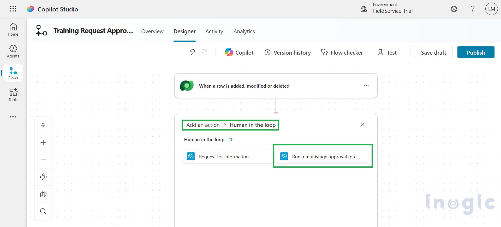Undo the last change
The image size is (501, 227).
192,52
